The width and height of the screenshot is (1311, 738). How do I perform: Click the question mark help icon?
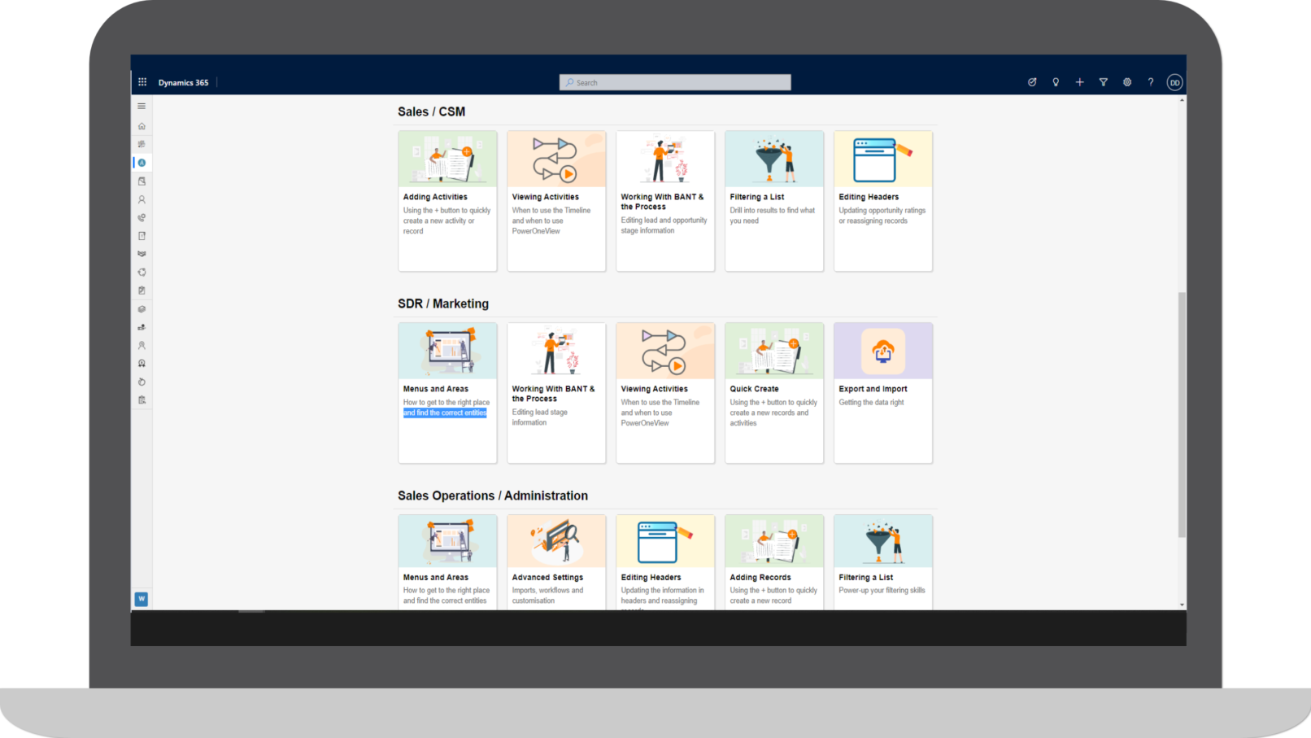[x=1150, y=82]
